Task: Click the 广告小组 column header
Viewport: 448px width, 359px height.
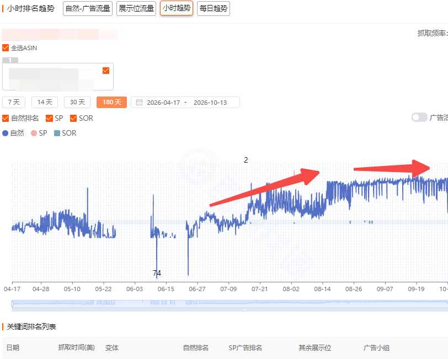Action: 376,347
